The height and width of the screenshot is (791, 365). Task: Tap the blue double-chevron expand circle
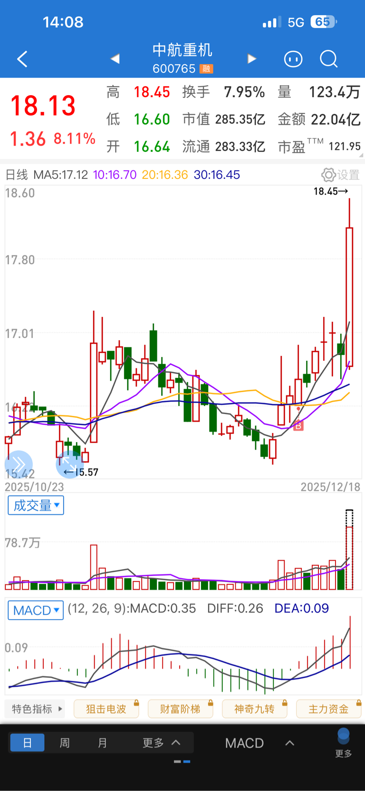[x=19, y=464]
